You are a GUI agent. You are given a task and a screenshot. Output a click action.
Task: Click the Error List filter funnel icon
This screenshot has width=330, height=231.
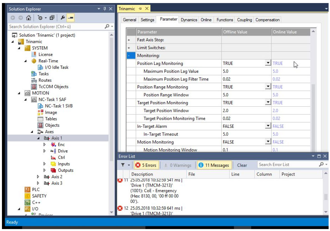(123, 165)
